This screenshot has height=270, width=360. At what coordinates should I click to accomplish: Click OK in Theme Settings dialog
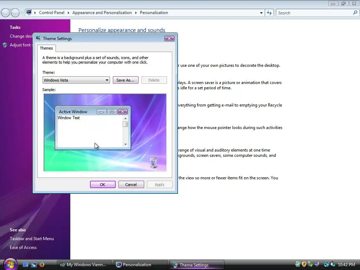(x=103, y=184)
